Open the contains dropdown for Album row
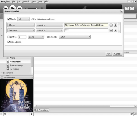137x116 pixels. tap(49, 25)
